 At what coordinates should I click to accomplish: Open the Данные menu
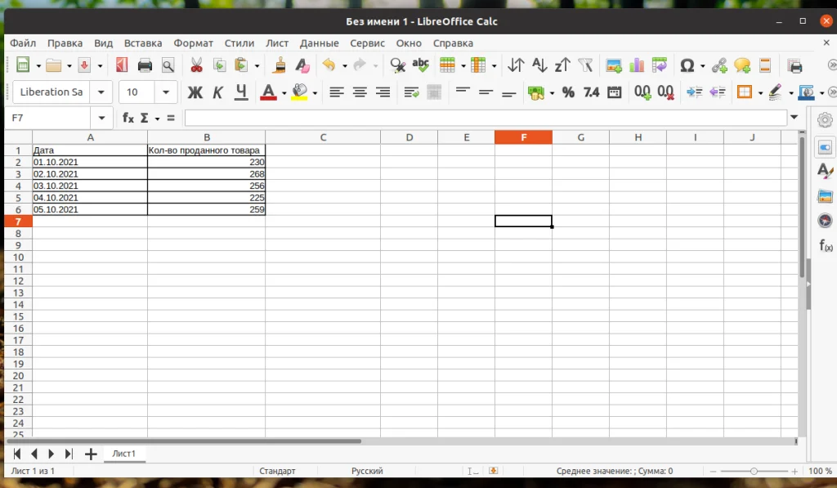point(319,43)
